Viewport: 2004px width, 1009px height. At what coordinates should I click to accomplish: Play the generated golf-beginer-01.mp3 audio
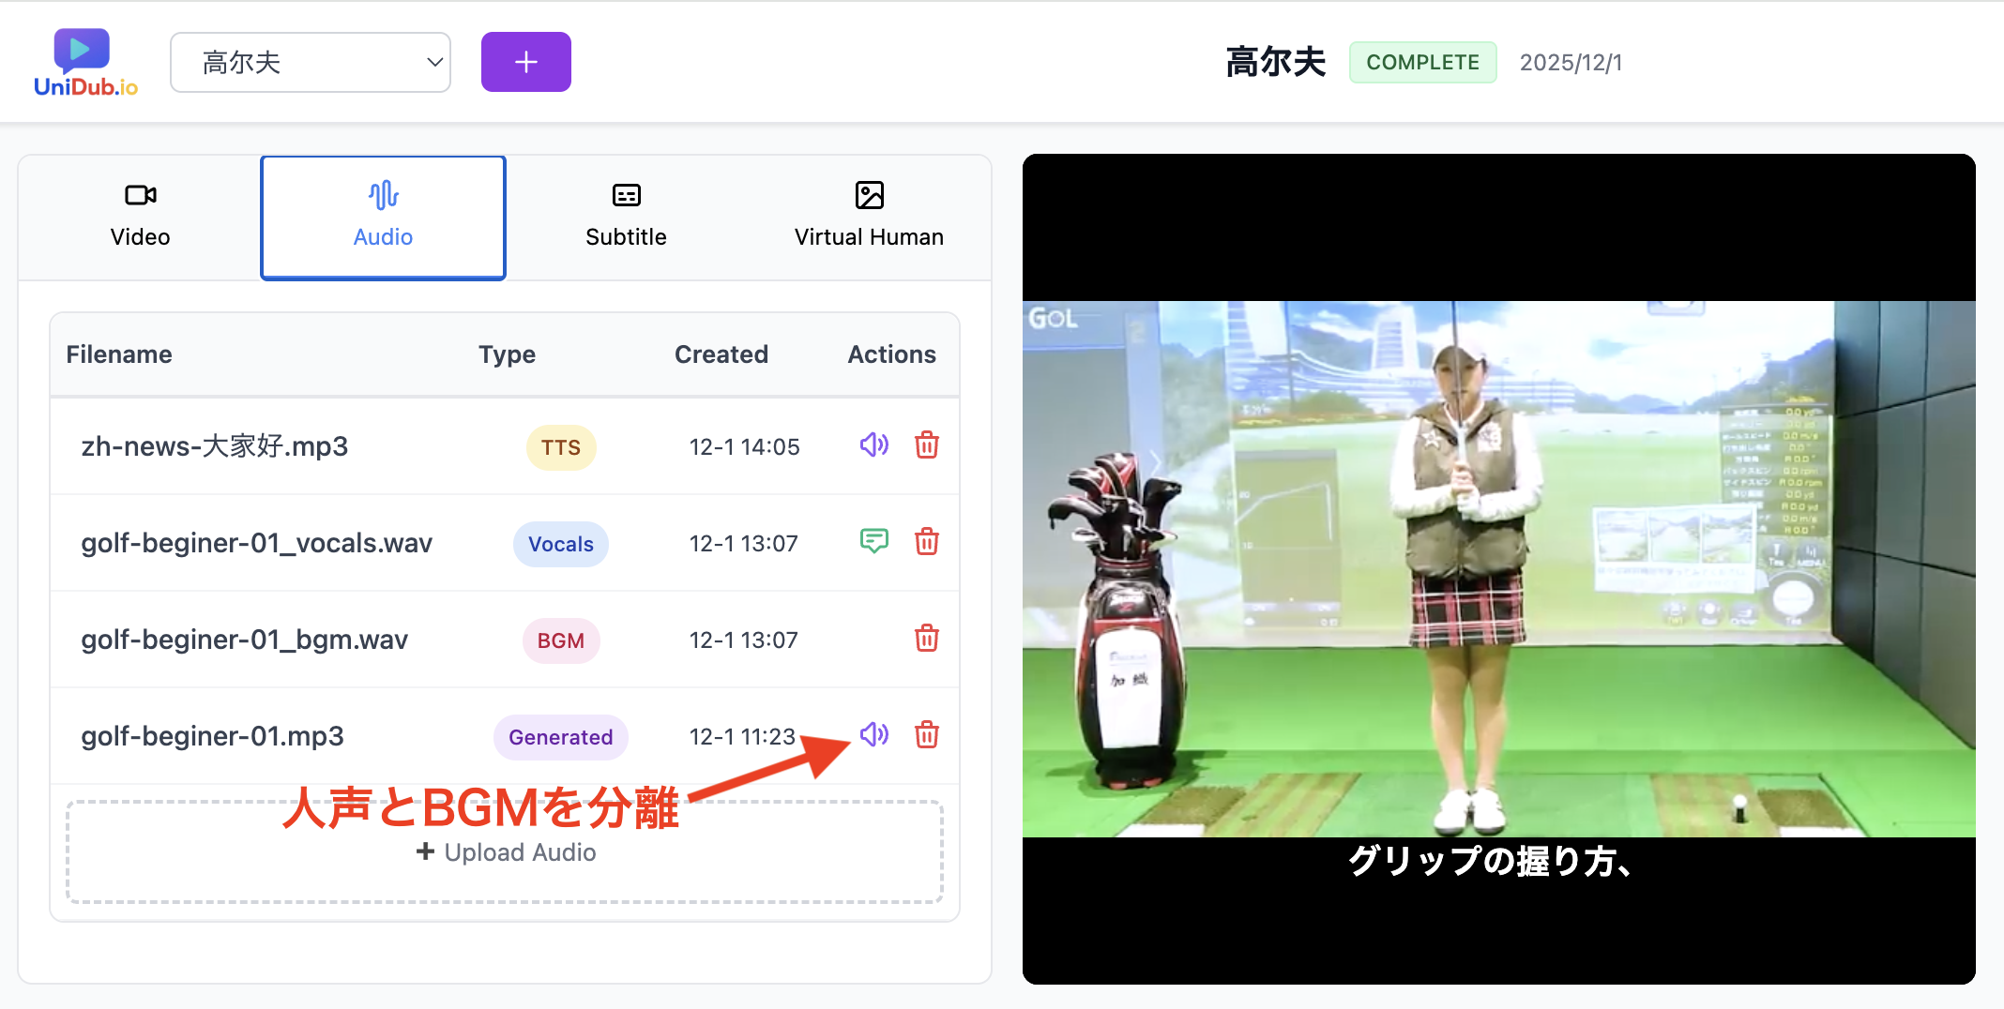pos(873,735)
